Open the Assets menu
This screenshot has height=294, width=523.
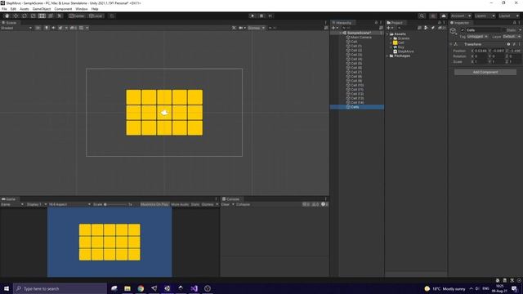click(25, 9)
